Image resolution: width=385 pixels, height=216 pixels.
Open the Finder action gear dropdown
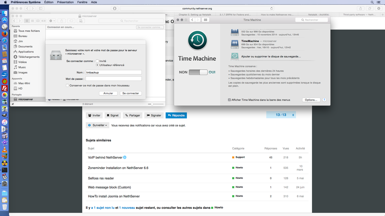(51, 21)
